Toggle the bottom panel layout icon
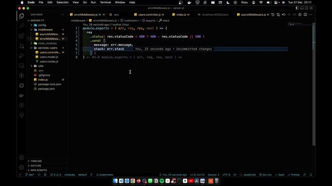 click(302, 8)
